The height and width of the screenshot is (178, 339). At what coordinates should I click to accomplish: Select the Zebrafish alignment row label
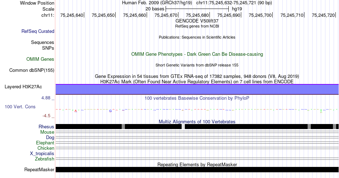[45, 159]
